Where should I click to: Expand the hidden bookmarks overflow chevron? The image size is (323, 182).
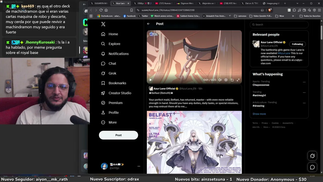293,16
